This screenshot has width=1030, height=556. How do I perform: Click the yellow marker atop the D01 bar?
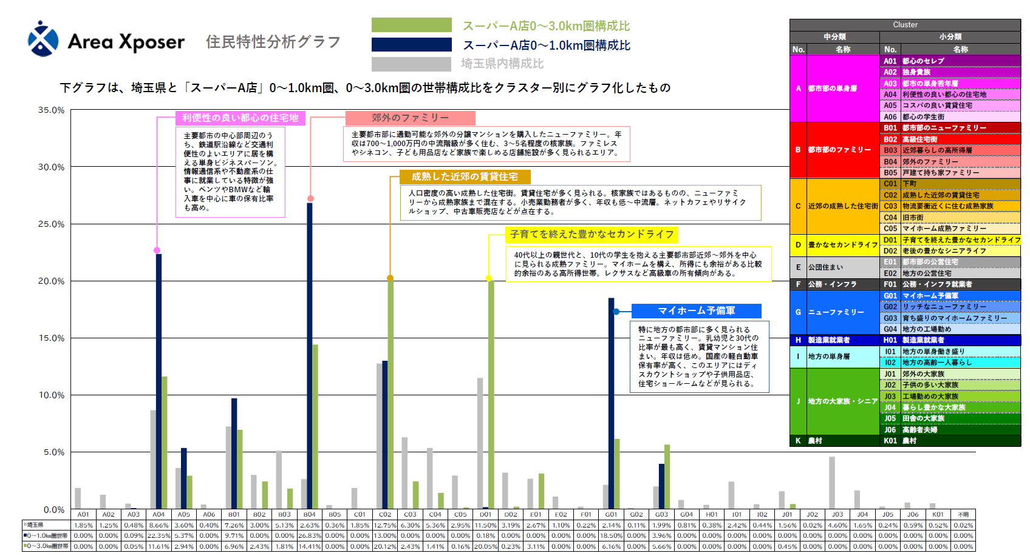(489, 278)
